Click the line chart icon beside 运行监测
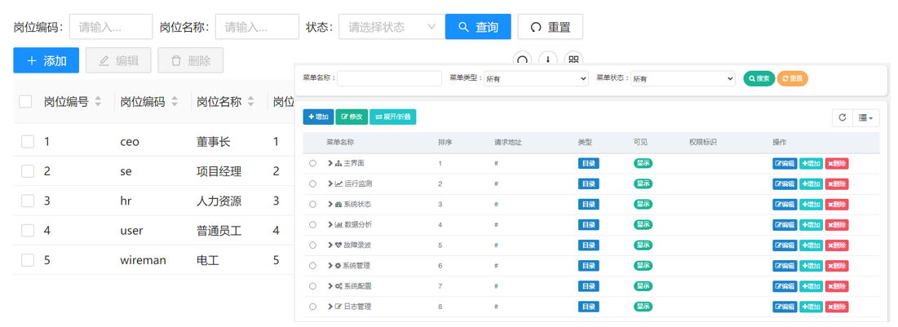 click(338, 184)
